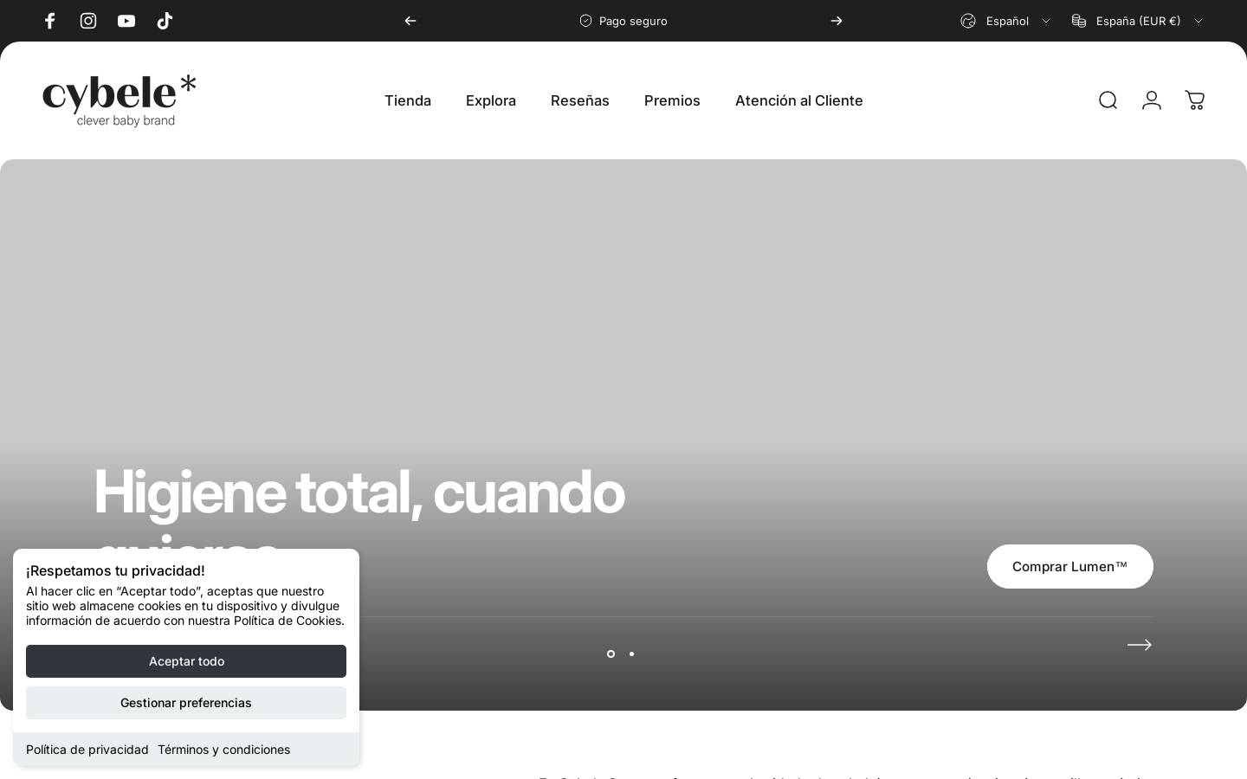Click the Pago seguro announcement text
1247x779 pixels.
(633, 21)
